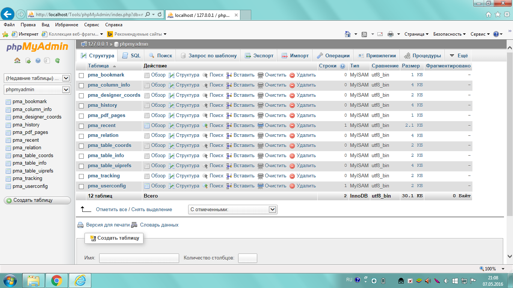Click the green reload icon in phpMyAdmin sidebar
The height and width of the screenshot is (288, 513).
click(57, 60)
